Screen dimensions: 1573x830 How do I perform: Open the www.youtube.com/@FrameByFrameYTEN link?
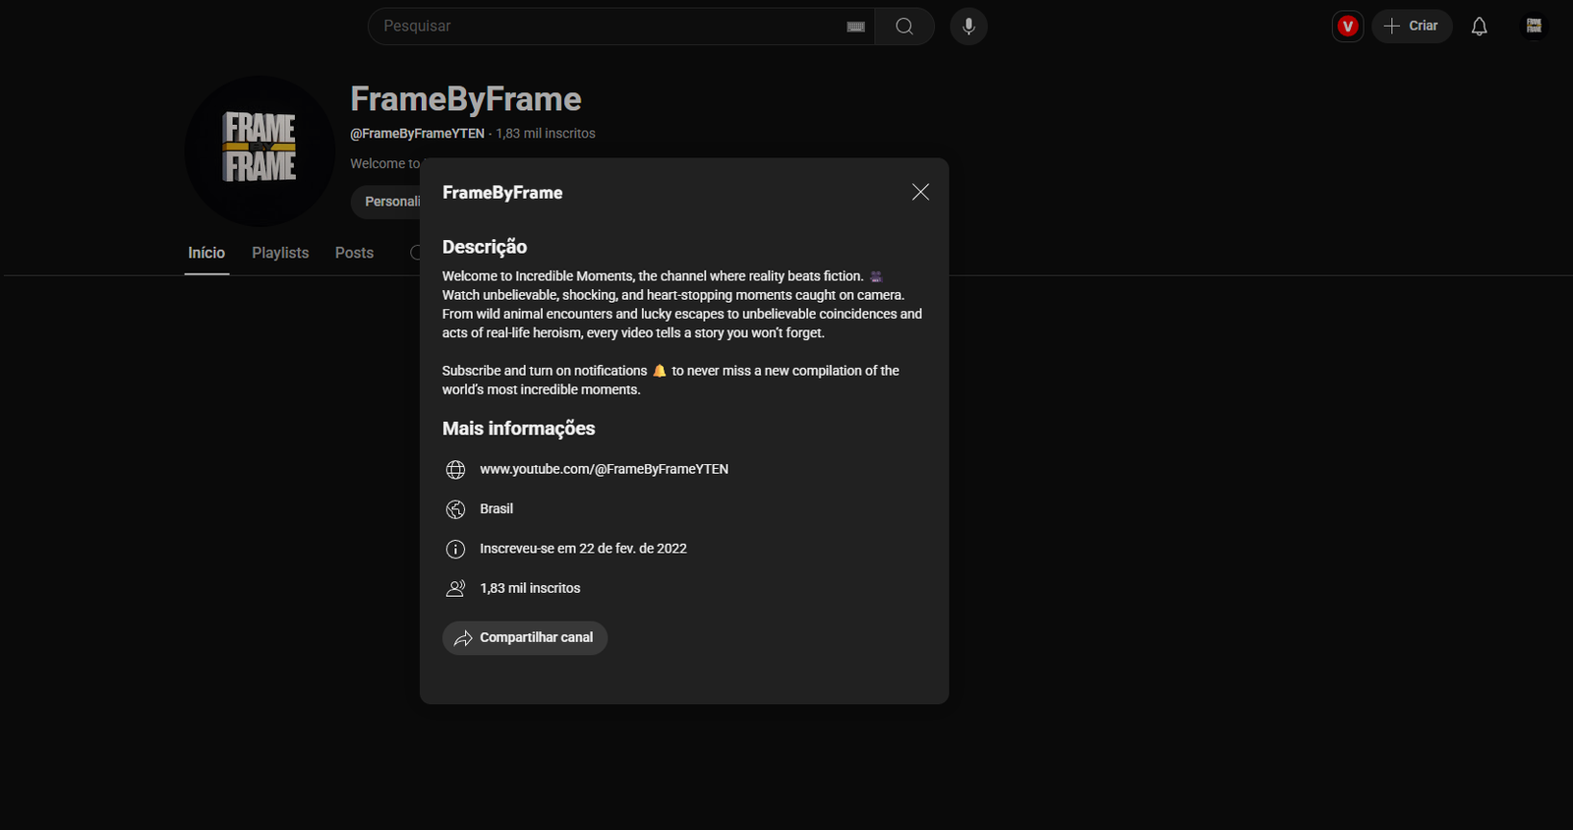tap(604, 469)
